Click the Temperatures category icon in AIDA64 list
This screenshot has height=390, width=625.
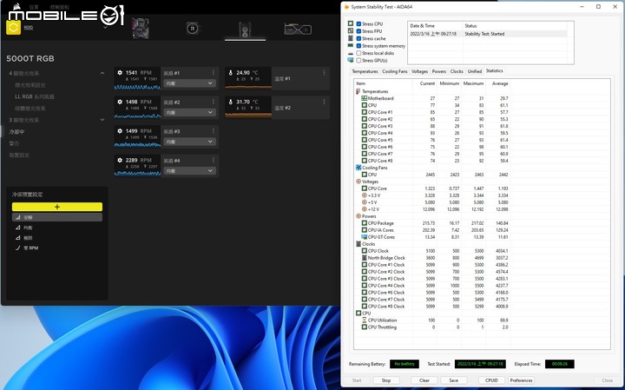click(x=358, y=91)
